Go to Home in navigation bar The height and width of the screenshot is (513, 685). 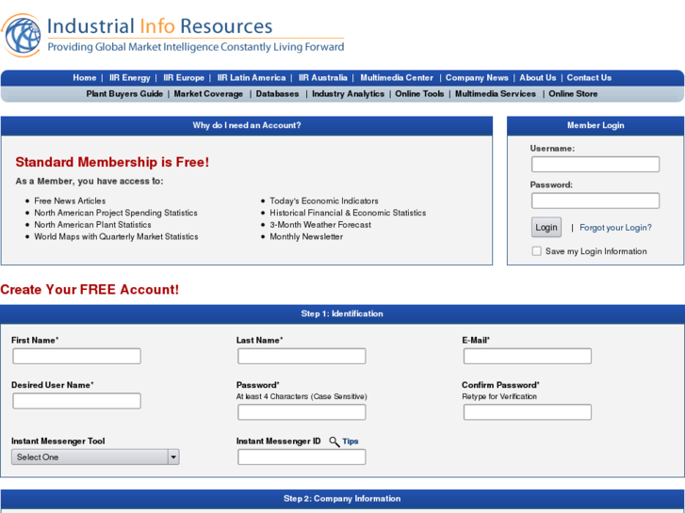(84, 78)
